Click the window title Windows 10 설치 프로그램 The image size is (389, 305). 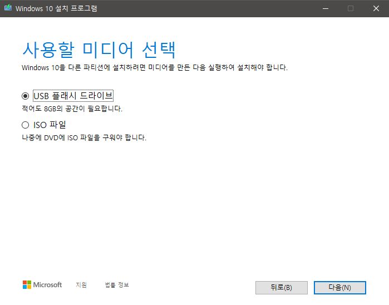(x=56, y=8)
